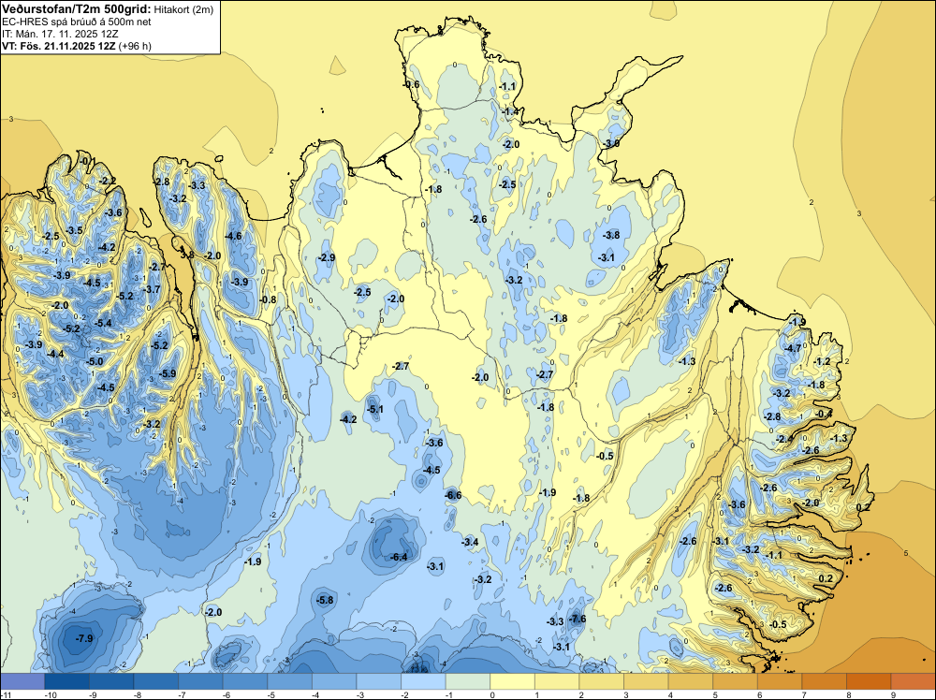Screen dimensions: 936x700
Task: Click the 'IT: Mán. 17. 11. 2025 12Z' line
Action: [60, 34]
